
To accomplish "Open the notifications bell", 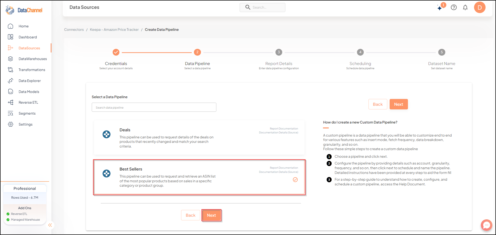I will click(x=465, y=7).
